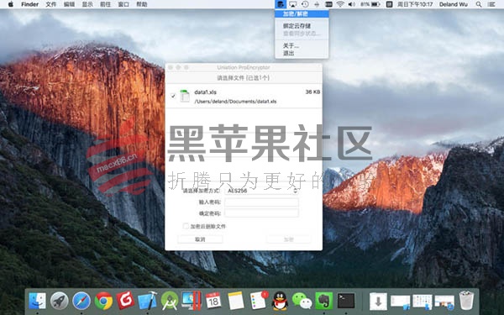Enable the 加密后删除文件 checkbox
The width and height of the screenshot is (504, 315).
pyautogui.click(x=186, y=226)
